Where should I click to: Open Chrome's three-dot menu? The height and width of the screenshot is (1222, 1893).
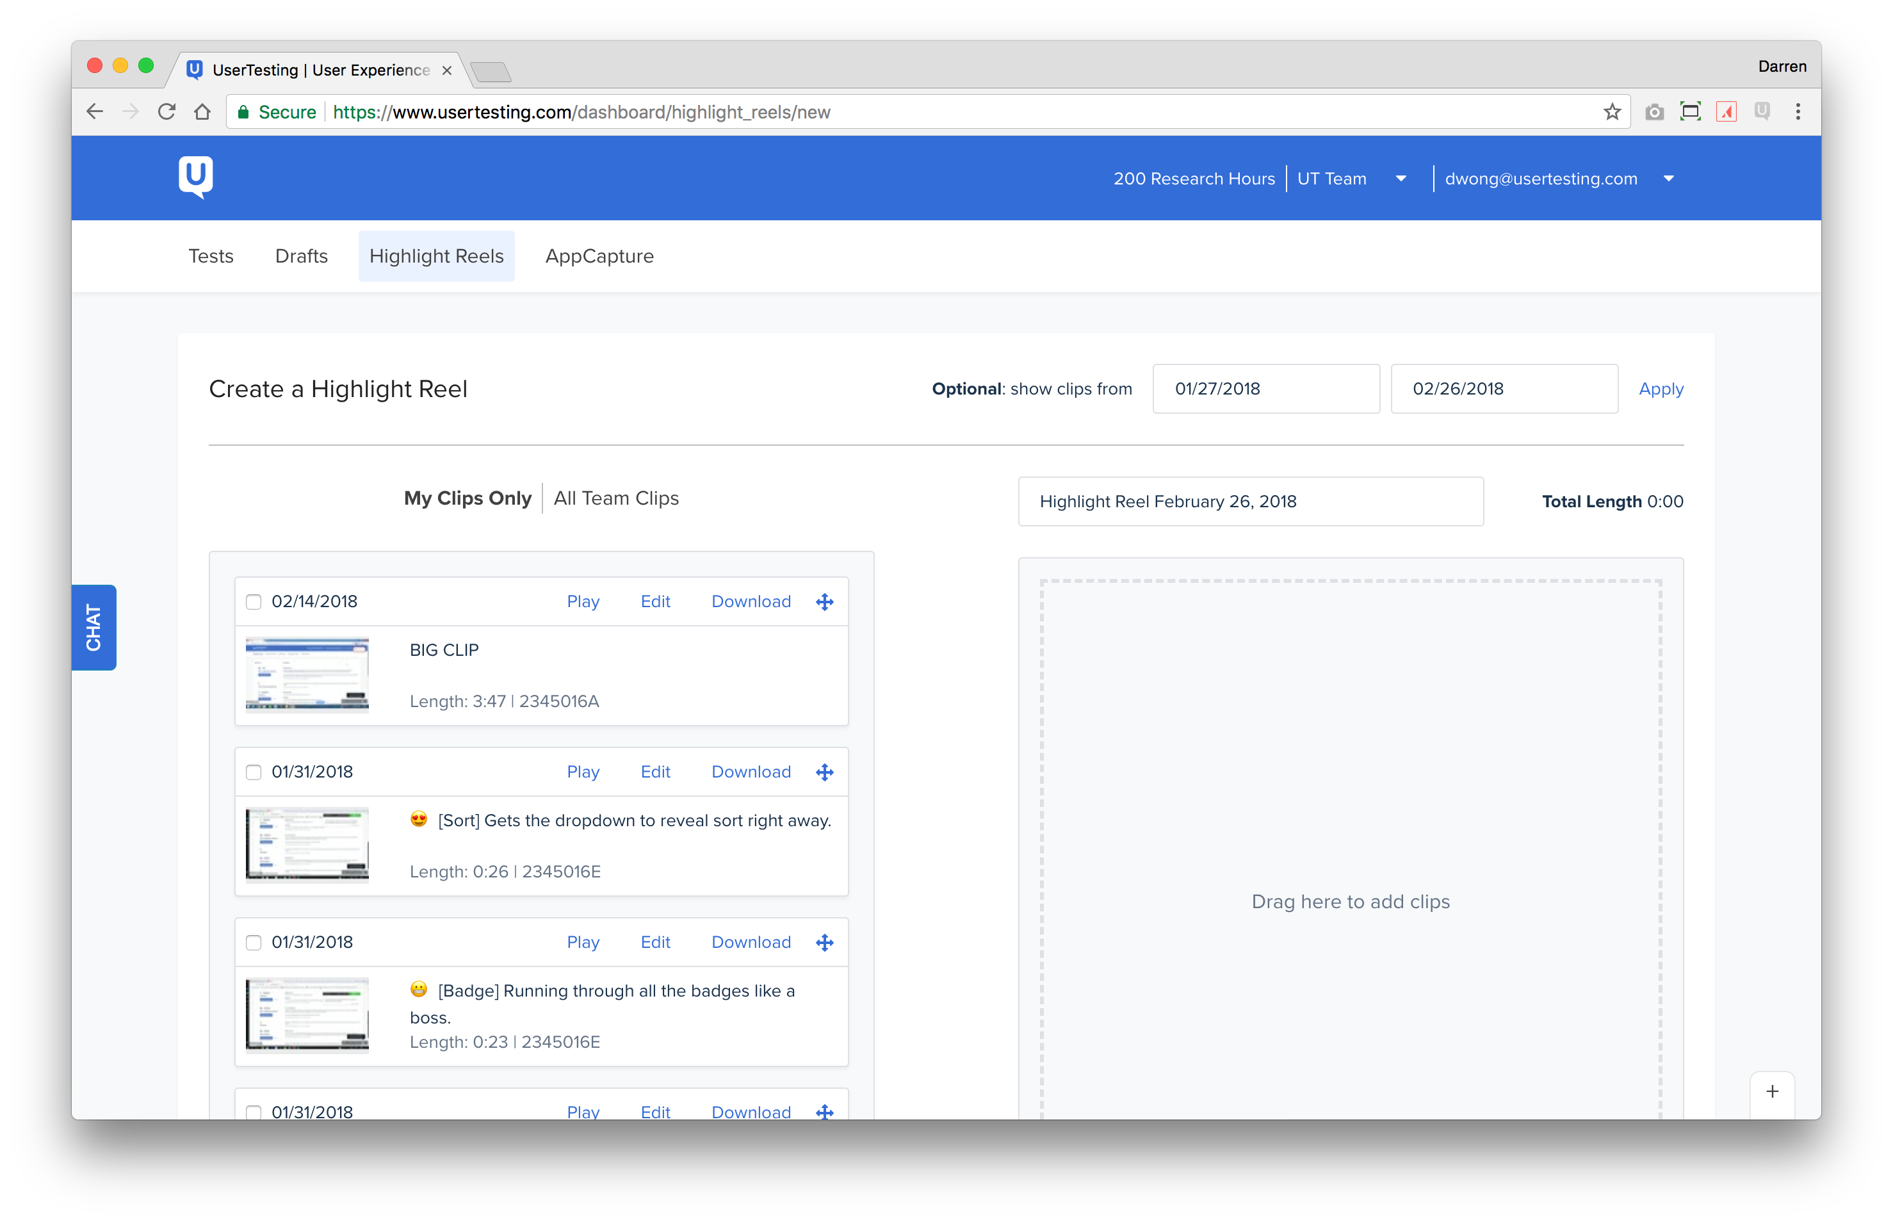click(1797, 112)
